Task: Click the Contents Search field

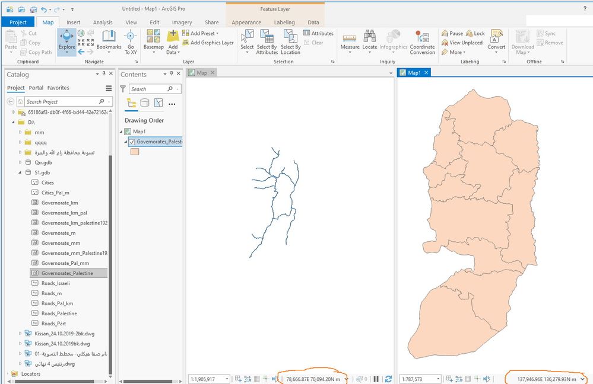Action: (x=155, y=89)
